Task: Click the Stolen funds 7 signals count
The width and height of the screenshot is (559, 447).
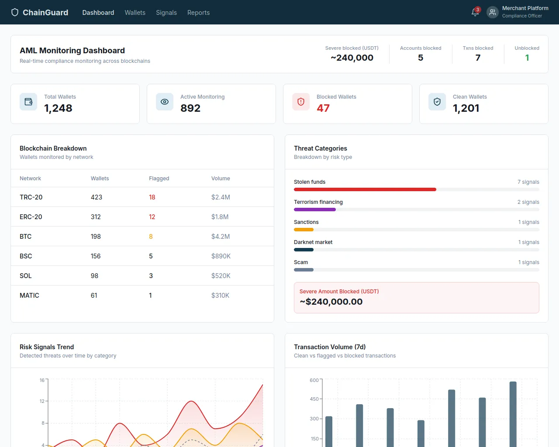Action: (528, 182)
